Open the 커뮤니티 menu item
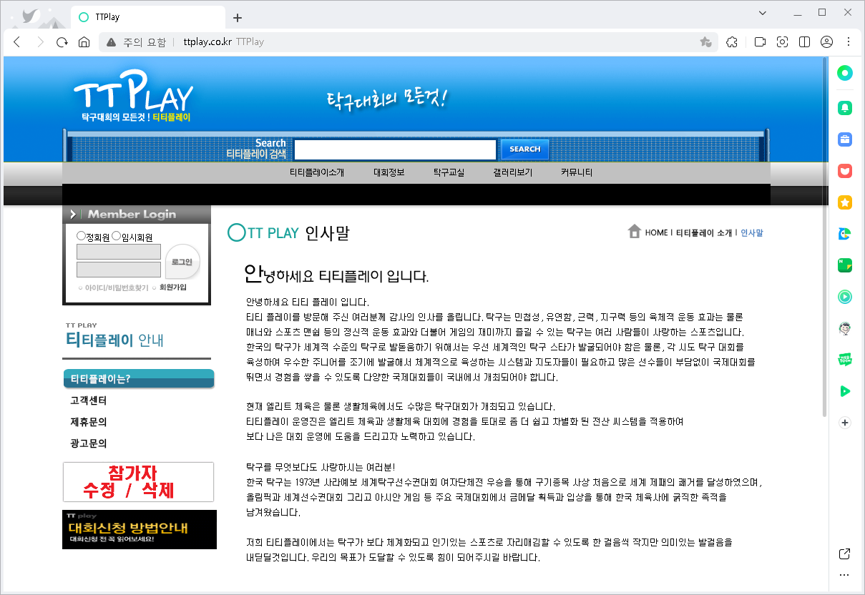This screenshot has height=595, width=865. click(x=575, y=172)
